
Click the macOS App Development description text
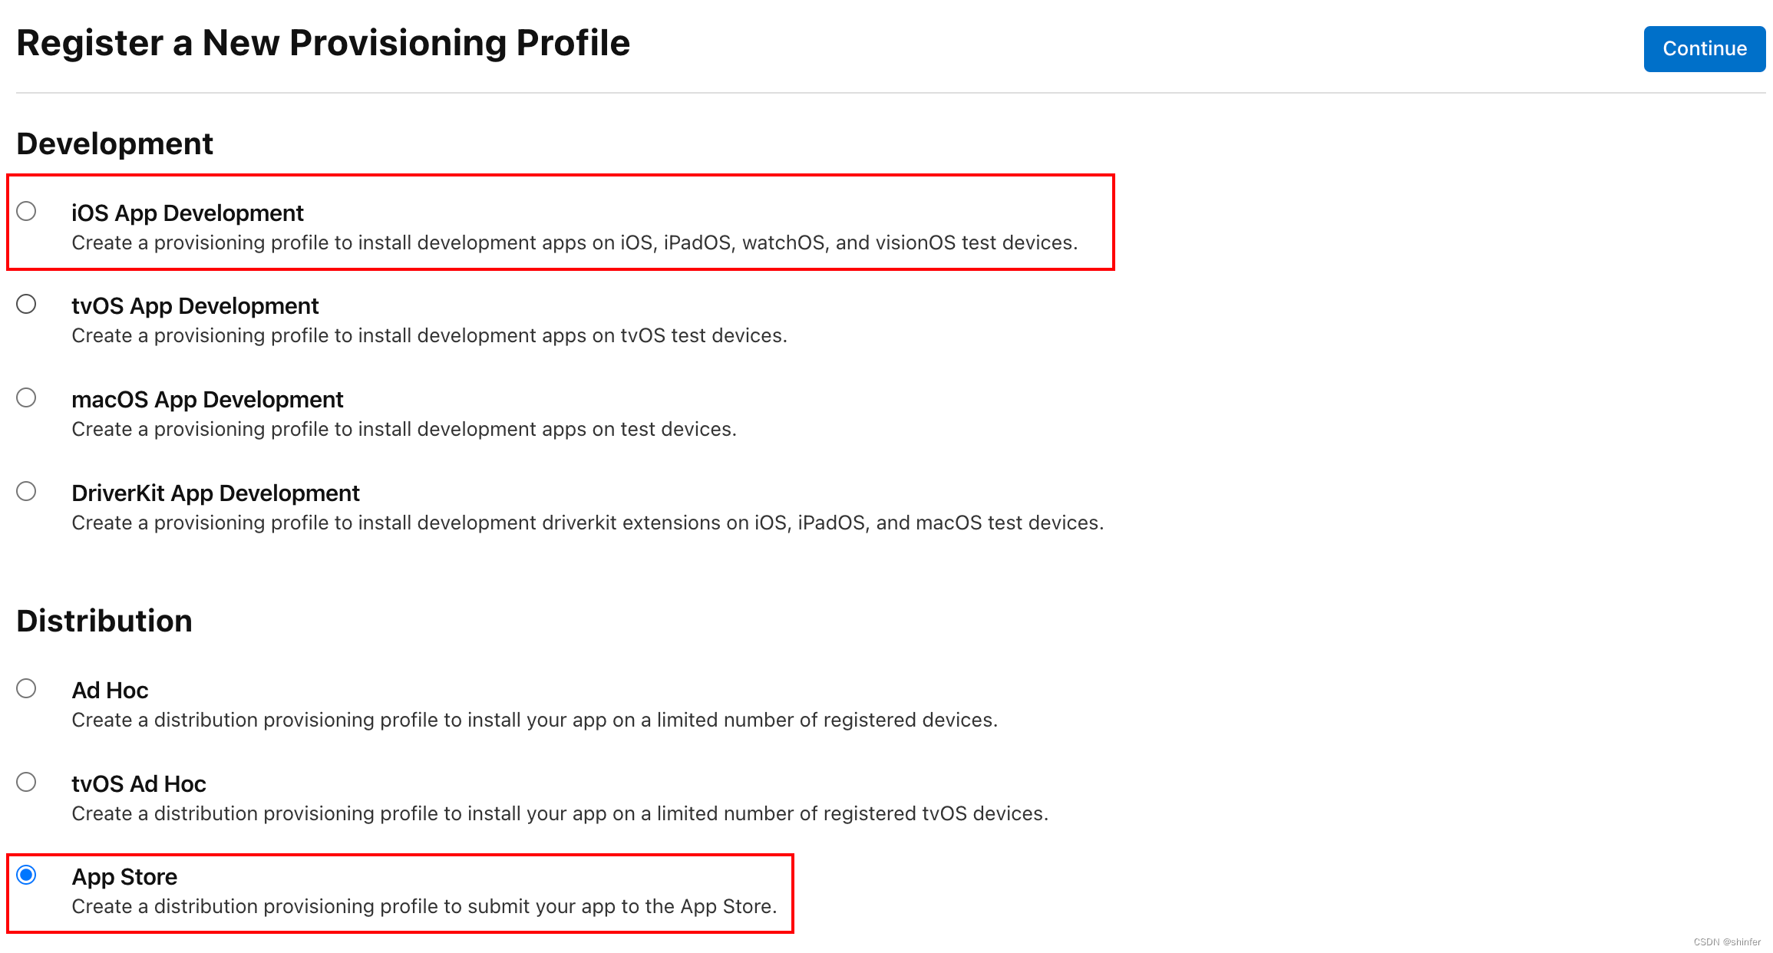404,429
